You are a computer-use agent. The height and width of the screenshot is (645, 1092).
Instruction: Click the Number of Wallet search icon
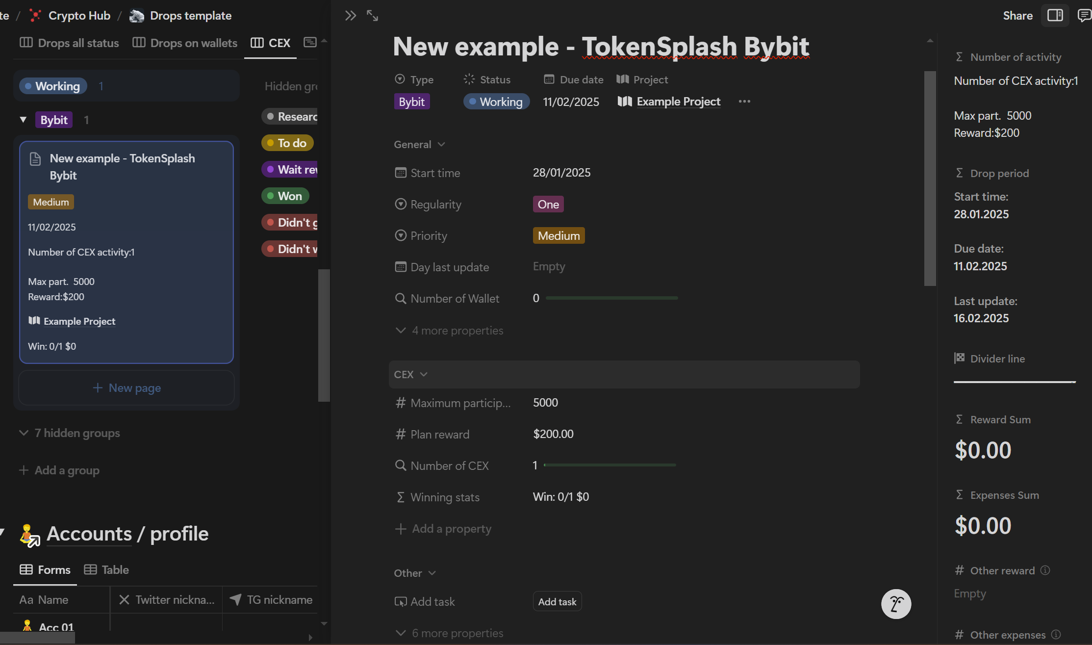tap(401, 298)
